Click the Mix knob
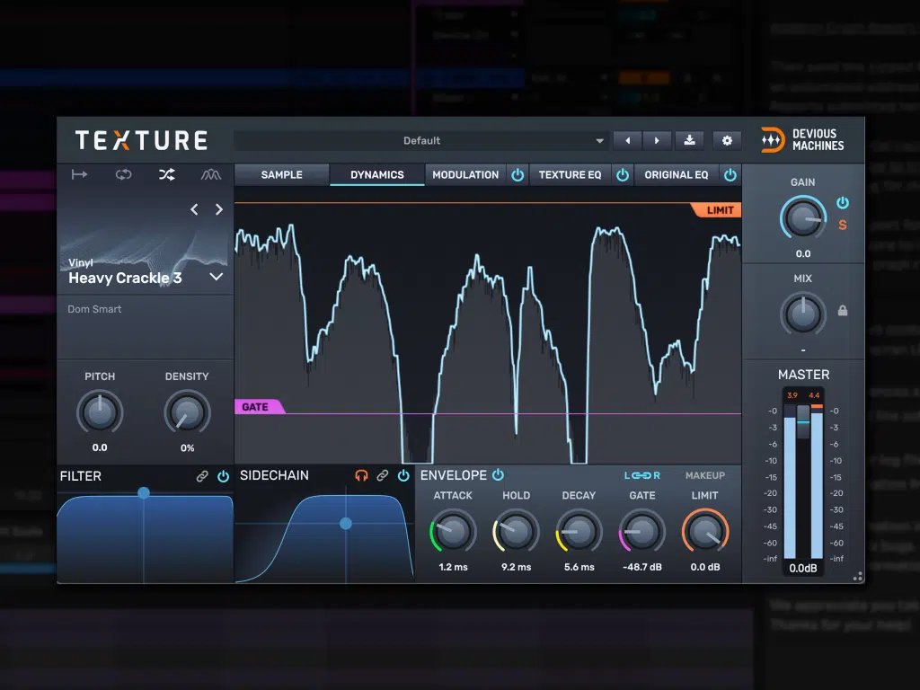Viewport: 920px width, 690px height. (802, 314)
